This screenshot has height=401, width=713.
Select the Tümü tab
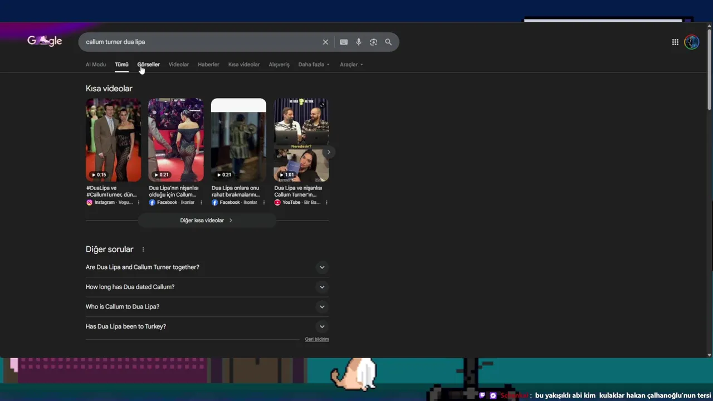pos(121,65)
